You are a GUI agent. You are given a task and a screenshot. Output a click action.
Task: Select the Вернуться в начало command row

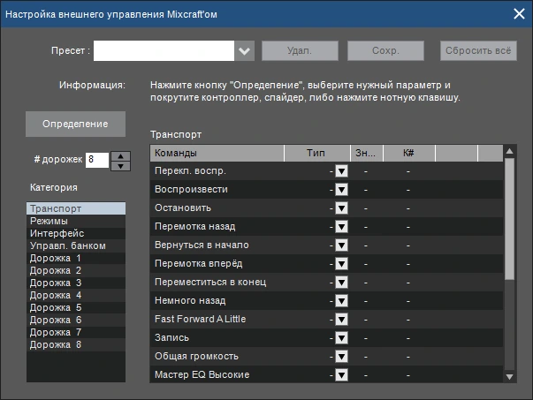[x=326, y=245]
